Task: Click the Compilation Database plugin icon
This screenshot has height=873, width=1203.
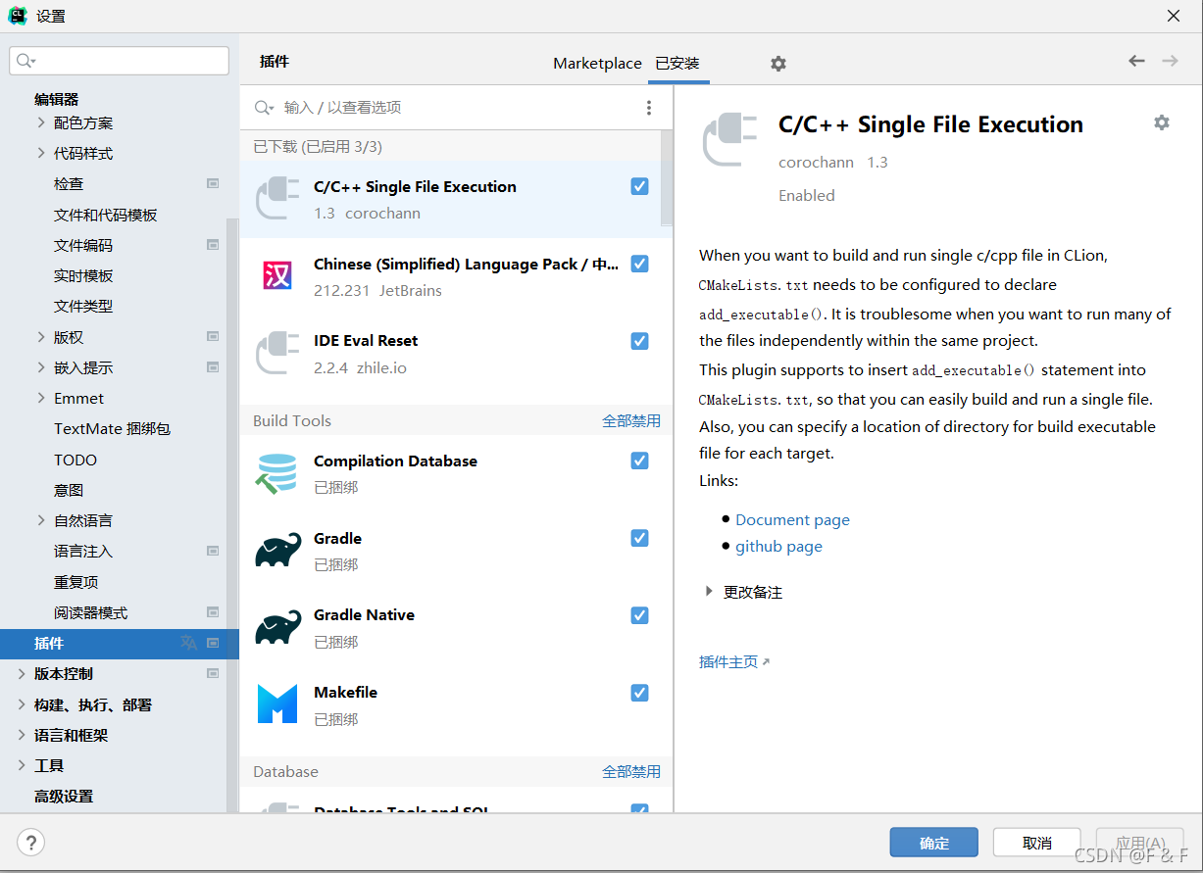Action: [276, 473]
